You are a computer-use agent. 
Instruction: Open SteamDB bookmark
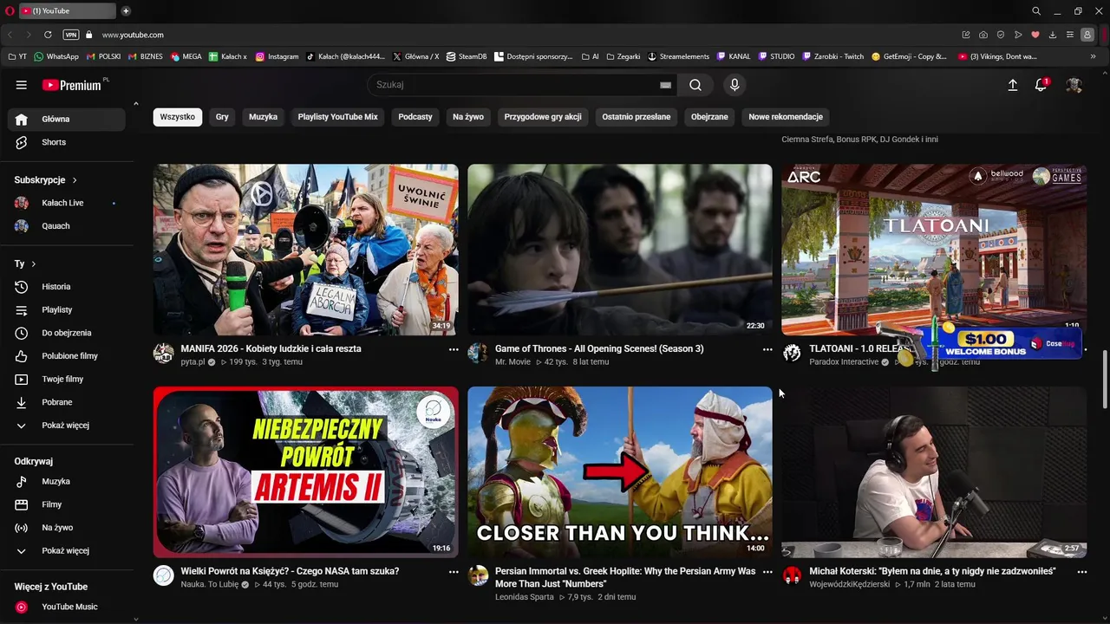[467, 56]
